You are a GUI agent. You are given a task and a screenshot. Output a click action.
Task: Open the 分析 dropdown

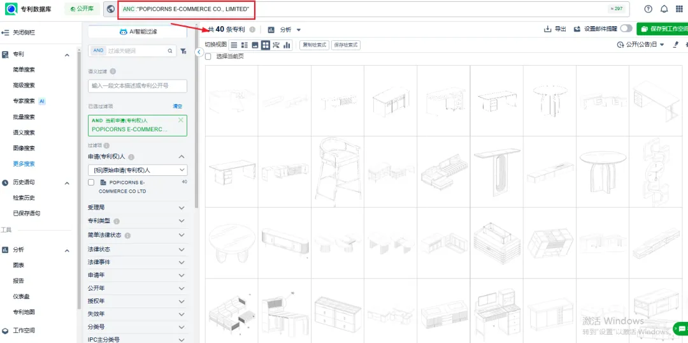tap(285, 30)
